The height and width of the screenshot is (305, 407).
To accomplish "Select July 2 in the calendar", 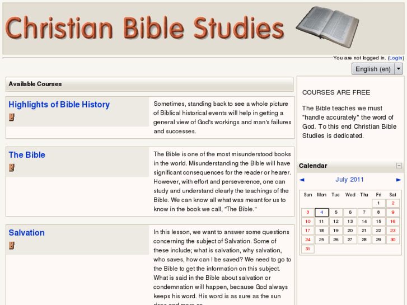I will 393,204.
